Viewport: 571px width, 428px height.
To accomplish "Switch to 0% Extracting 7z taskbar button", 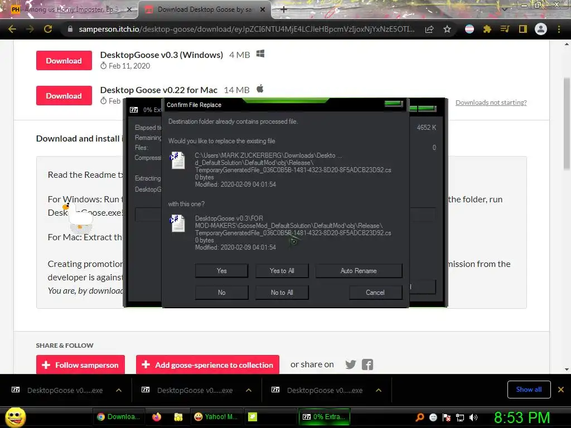I will (324, 417).
